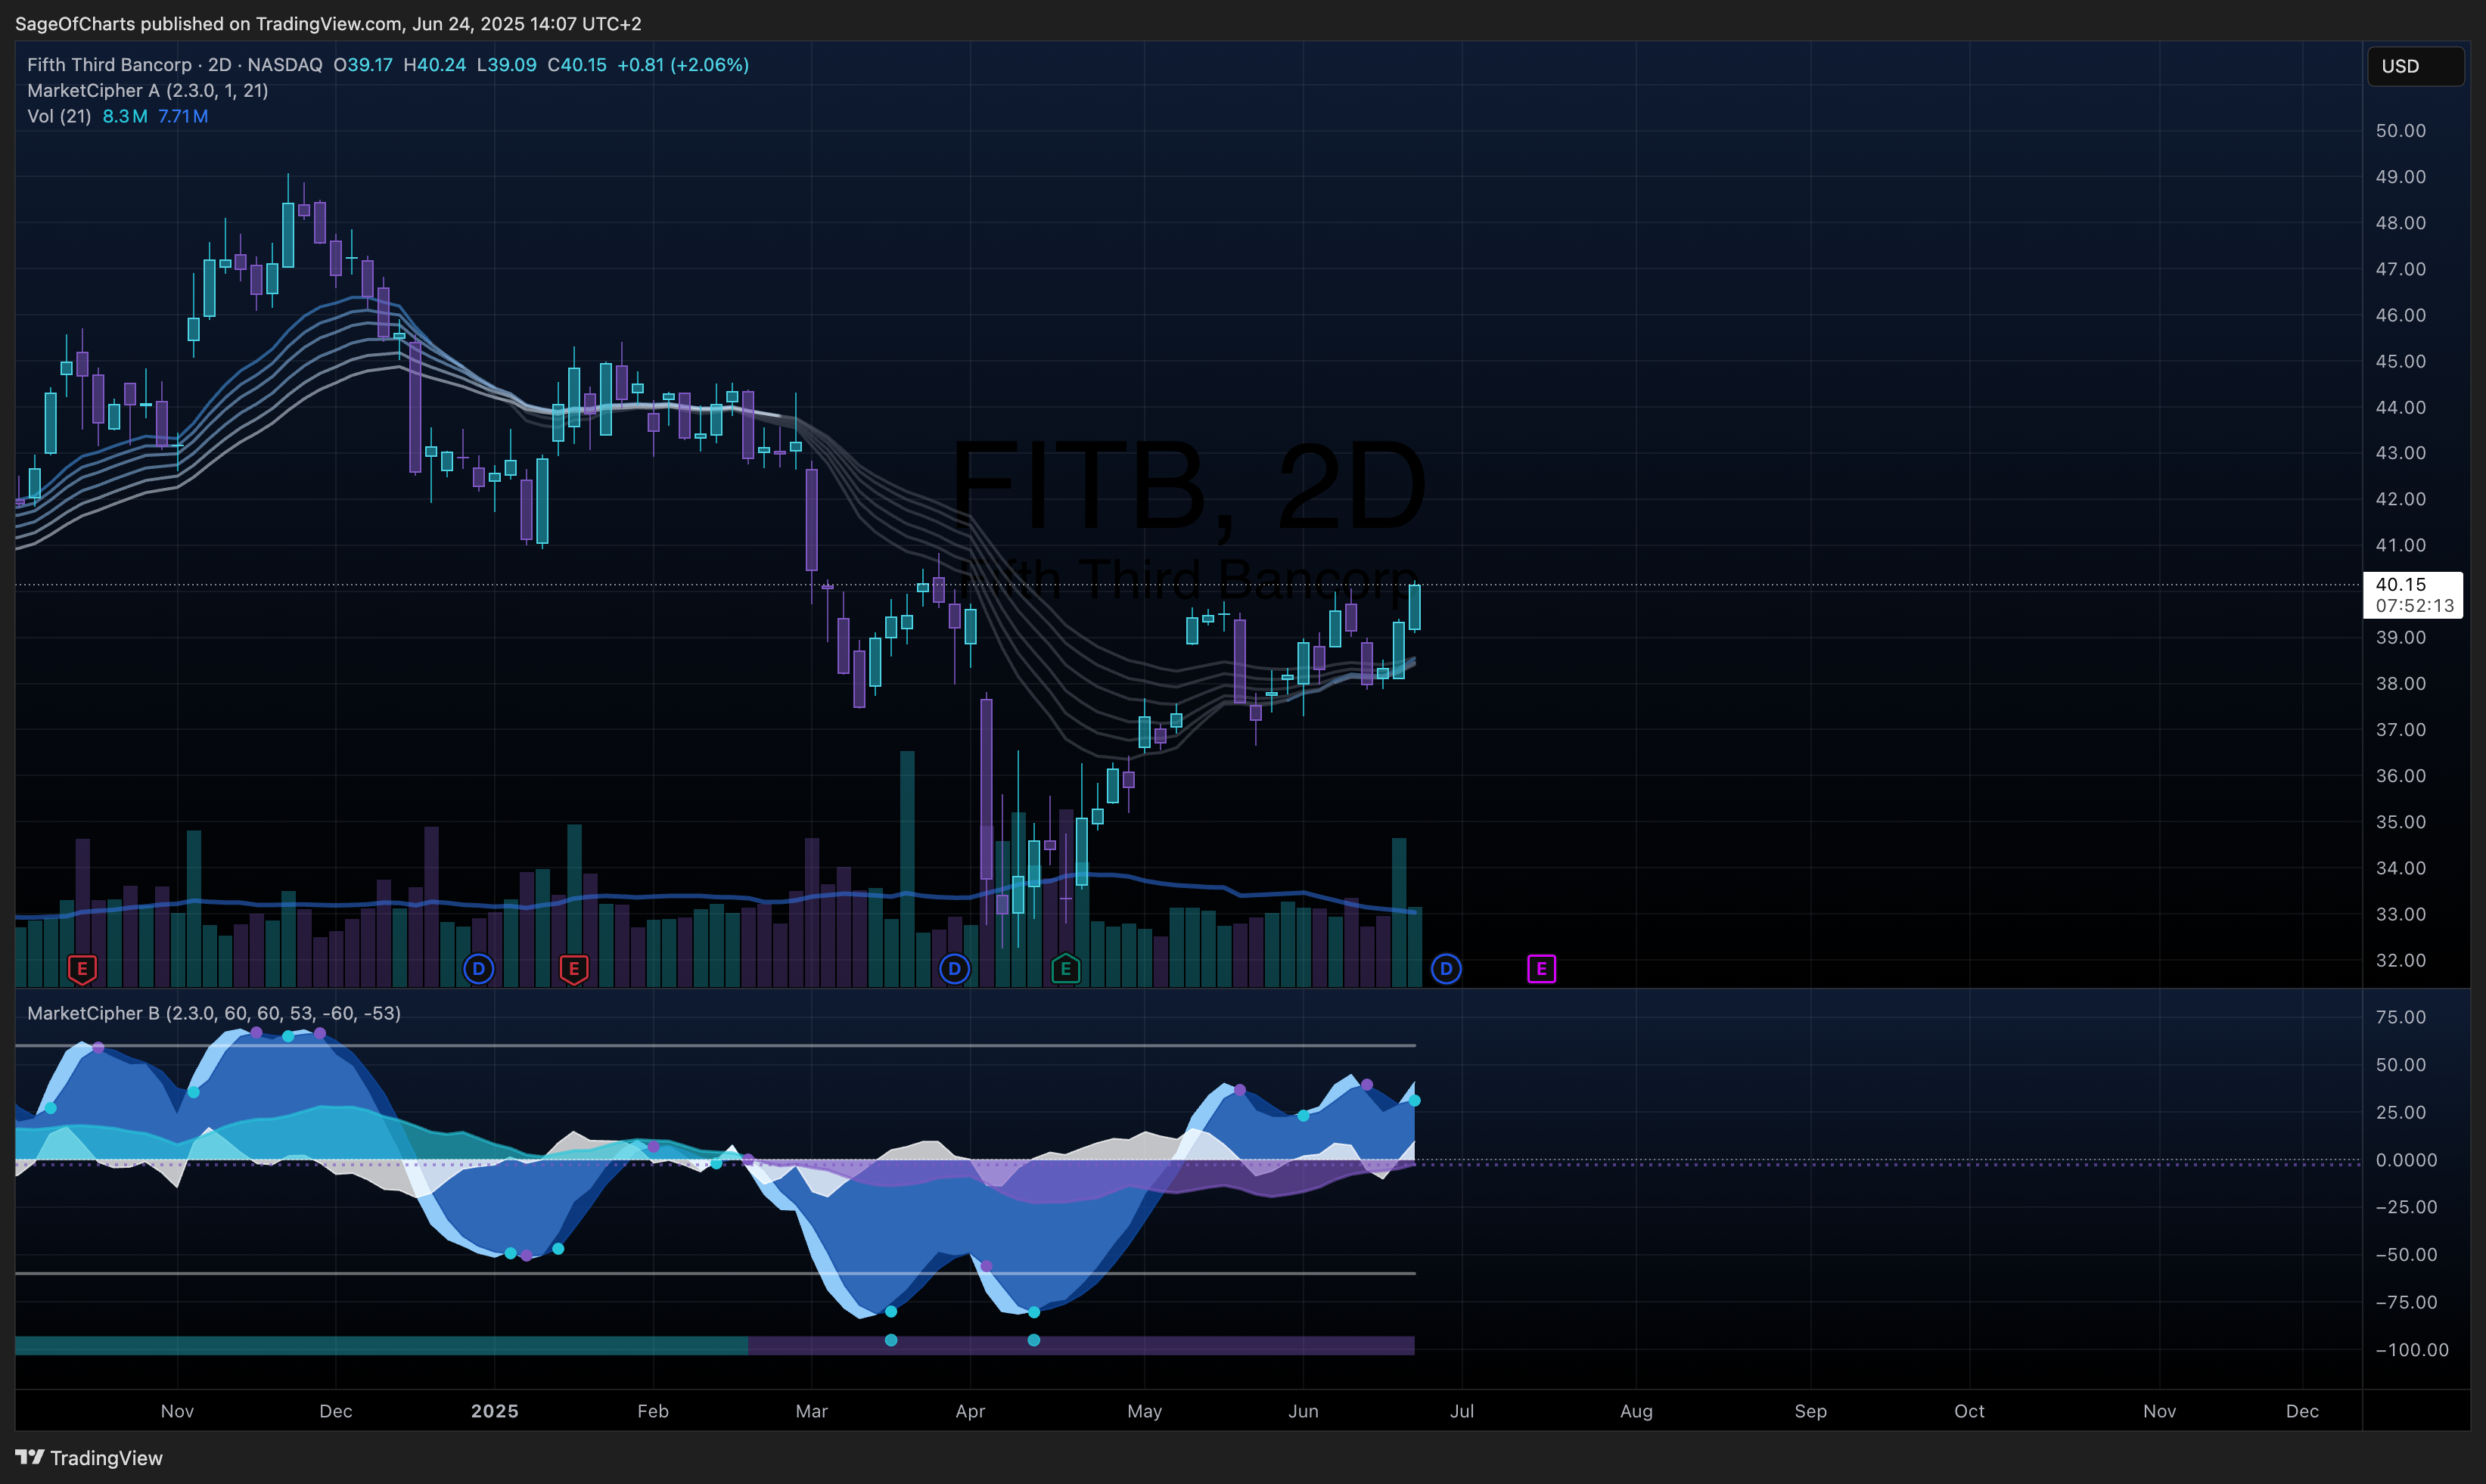Click the Jul label on the time axis
Viewport: 2486px width, 1484px height.
click(1462, 1411)
